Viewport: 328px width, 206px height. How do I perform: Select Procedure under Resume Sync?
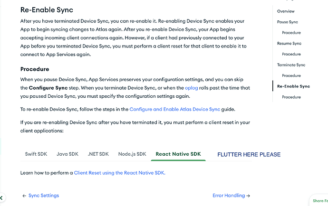(291, 54)
